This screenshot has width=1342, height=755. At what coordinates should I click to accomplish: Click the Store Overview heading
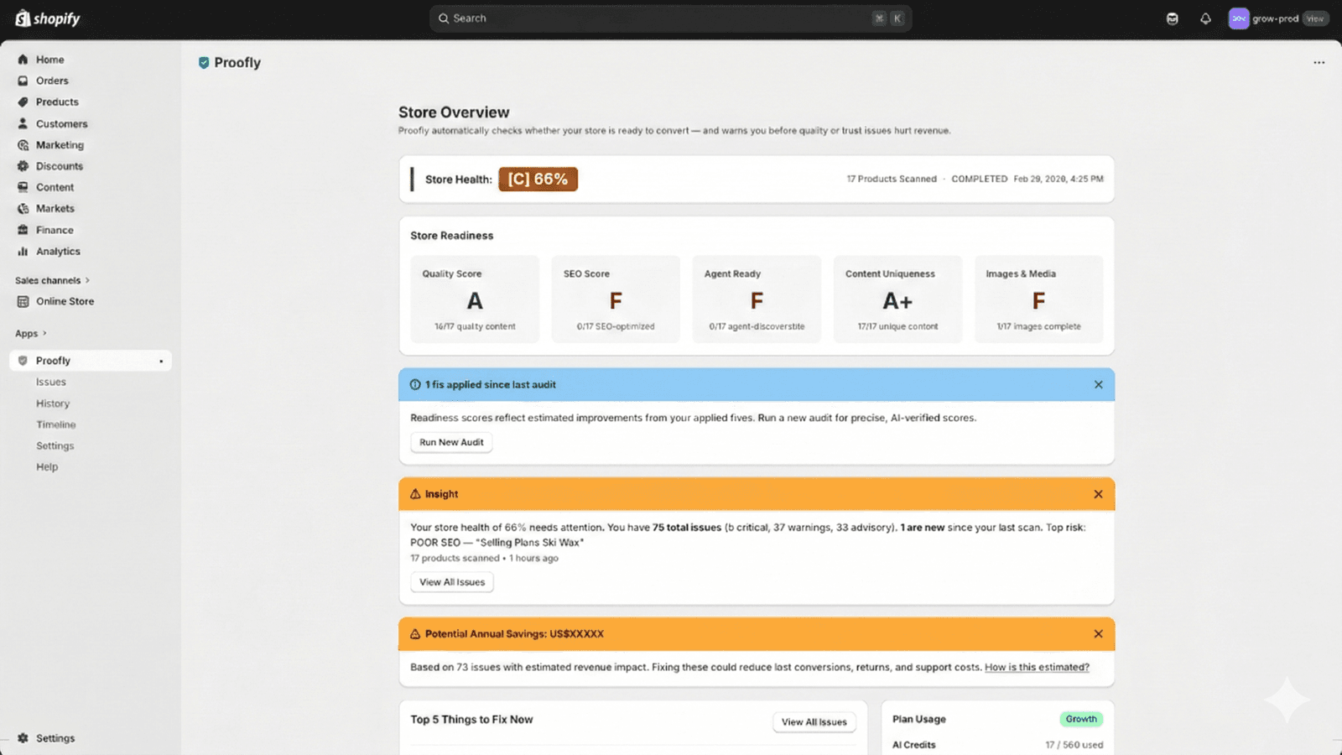coord(454,112)
